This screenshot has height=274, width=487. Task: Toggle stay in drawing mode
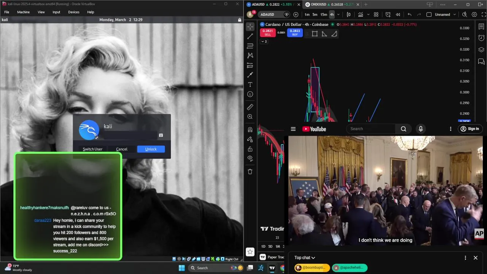pos(250,139)
